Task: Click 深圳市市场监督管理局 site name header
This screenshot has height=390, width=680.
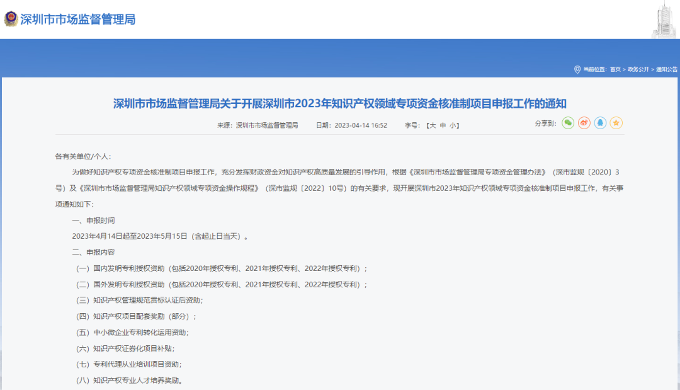Action: pyautogui.click(x=77, y=17)
